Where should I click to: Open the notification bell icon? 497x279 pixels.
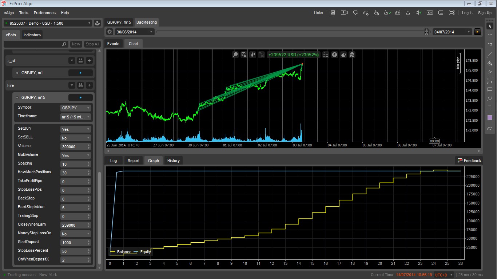click(408, 13)
